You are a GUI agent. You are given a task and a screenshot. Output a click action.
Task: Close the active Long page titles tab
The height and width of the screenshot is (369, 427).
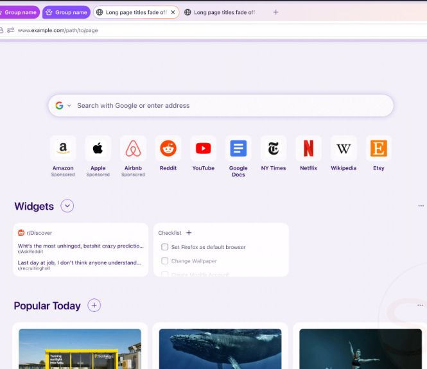(x=173, y=12)
